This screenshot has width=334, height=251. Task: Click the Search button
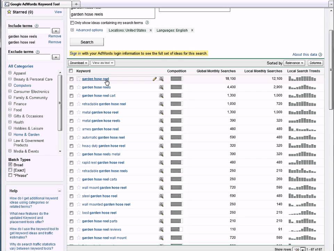pyautogui.click(x=87, y=42)
